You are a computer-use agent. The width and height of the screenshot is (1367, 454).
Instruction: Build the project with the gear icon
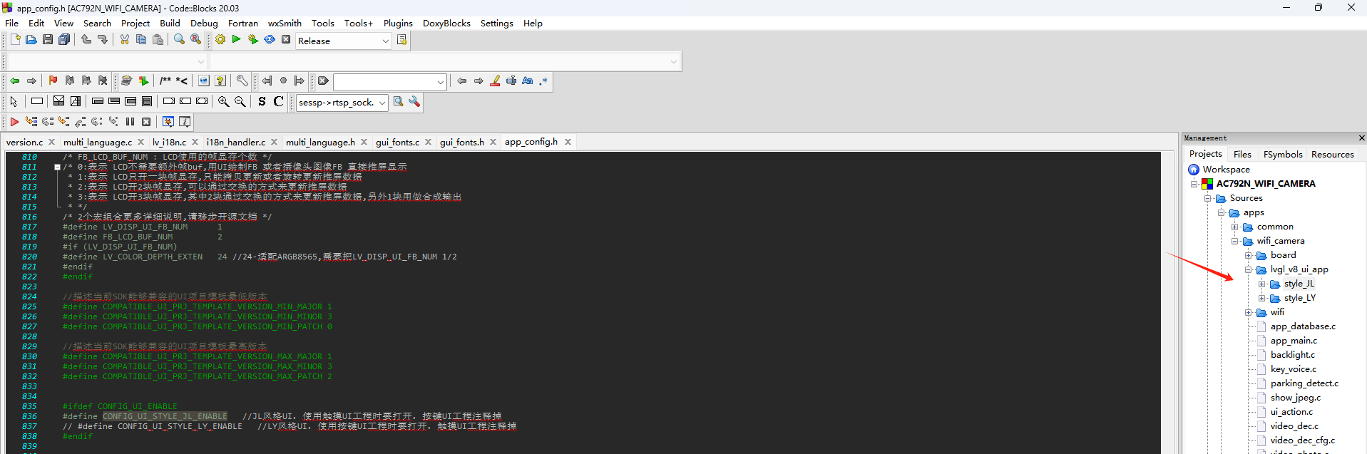point(220,40)
